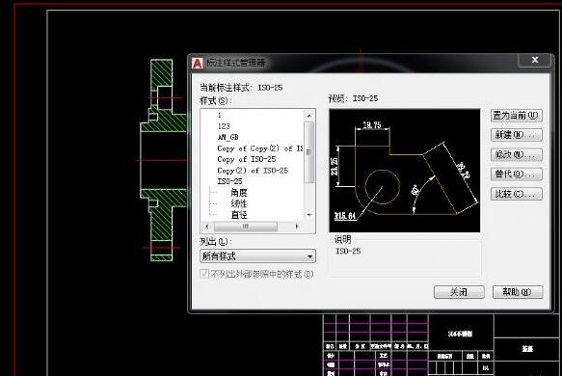
Task: Click the 新建 (New) button
Action: tap(516, 135)
